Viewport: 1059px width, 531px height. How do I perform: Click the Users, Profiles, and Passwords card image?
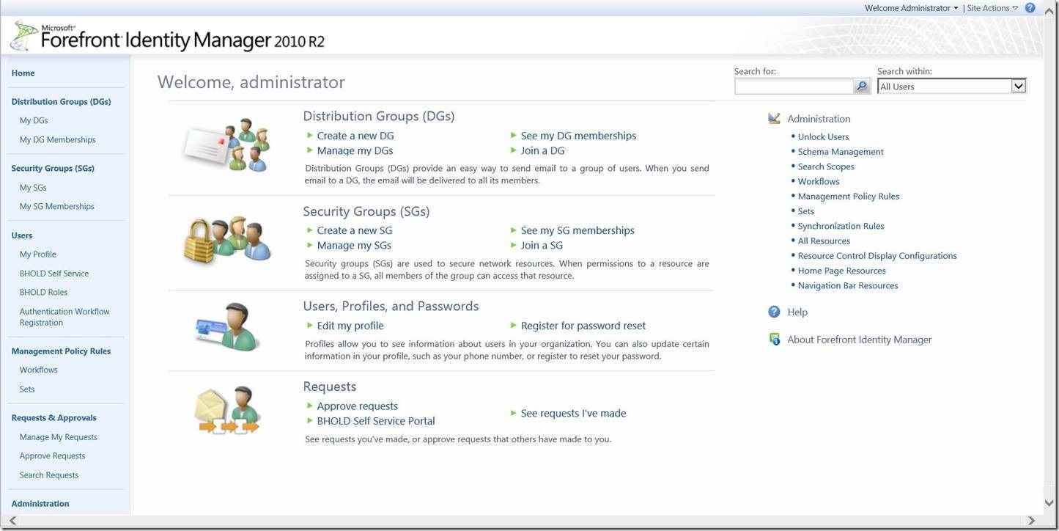pos(227,327)
